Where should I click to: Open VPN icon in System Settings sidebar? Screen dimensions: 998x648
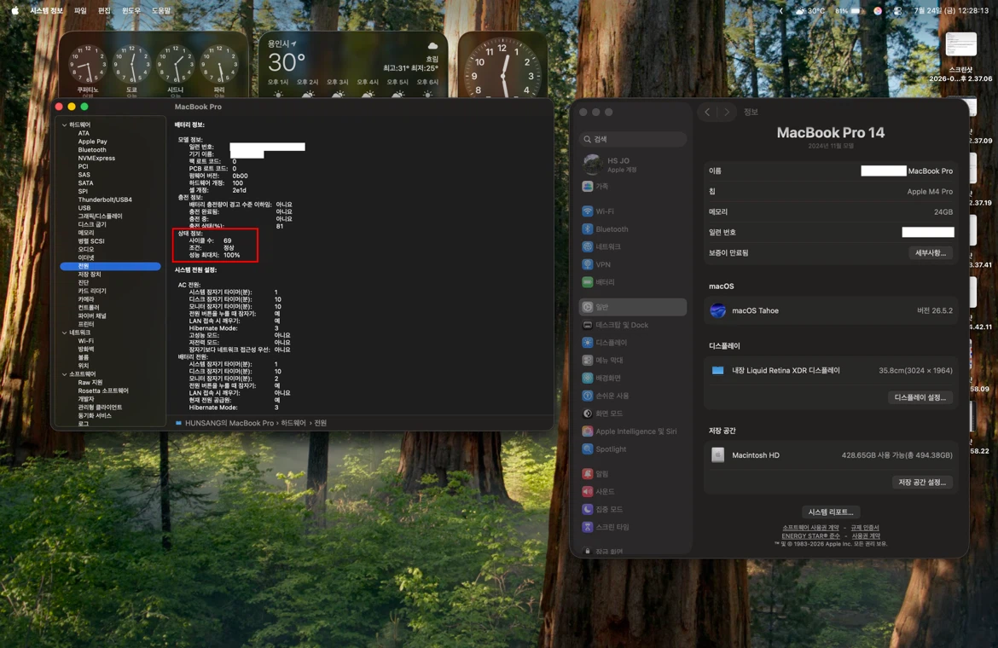tap(588, 264)
